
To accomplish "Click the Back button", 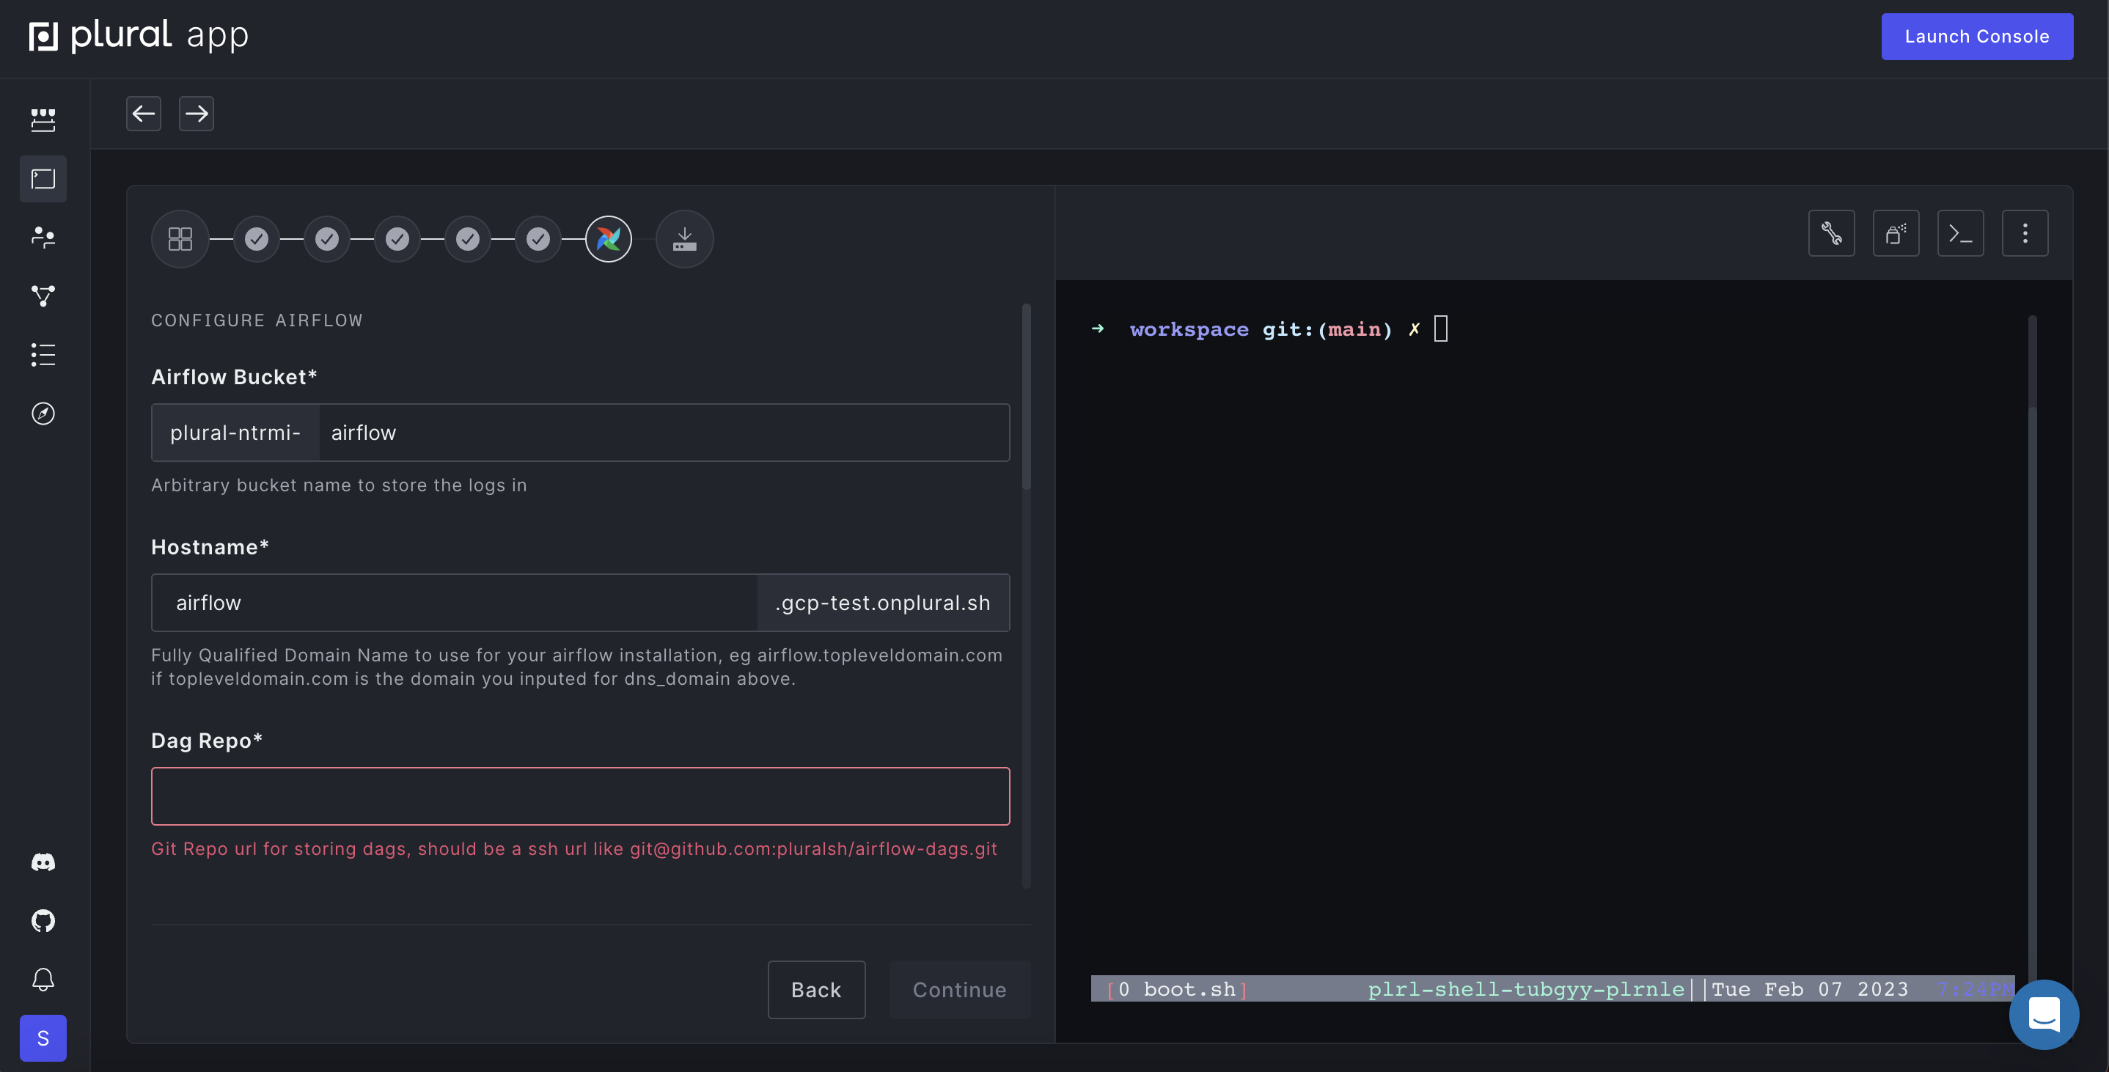I will (x=815, y=989).
